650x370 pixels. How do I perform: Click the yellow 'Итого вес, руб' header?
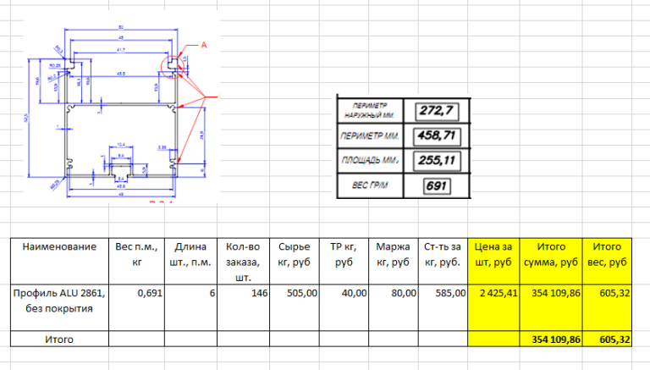[608, 262]
